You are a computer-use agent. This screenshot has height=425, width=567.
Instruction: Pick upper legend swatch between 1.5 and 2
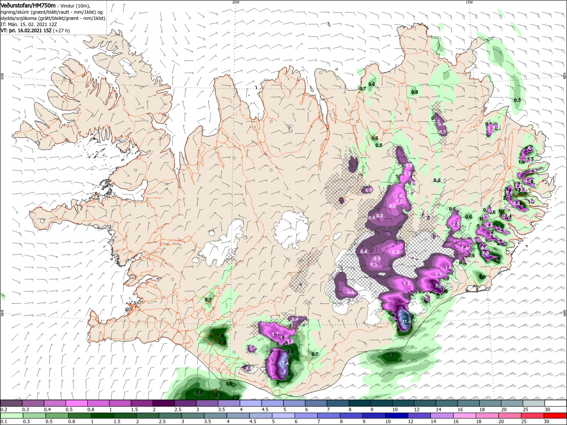click(142, 403)
